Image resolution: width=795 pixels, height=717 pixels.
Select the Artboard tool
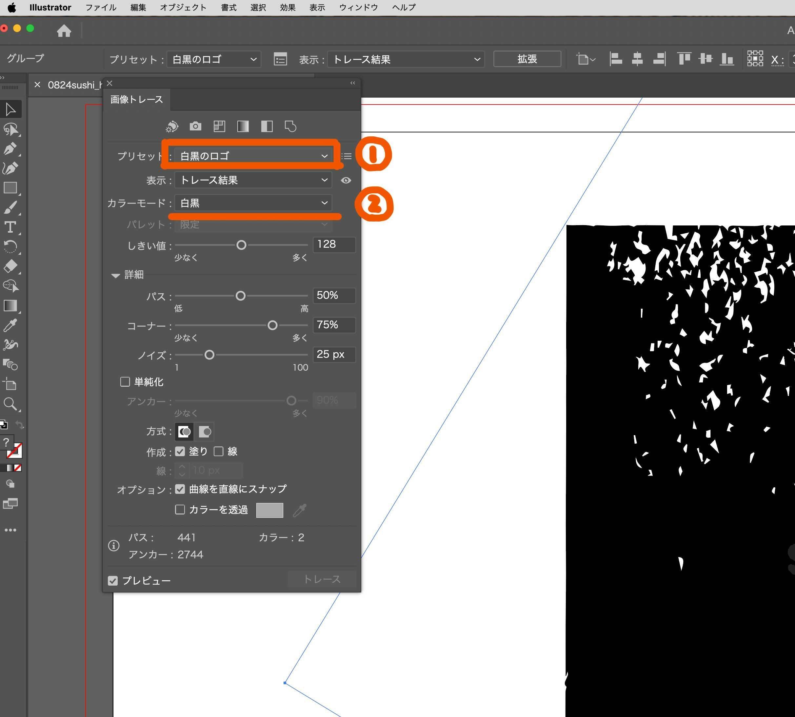10,384
